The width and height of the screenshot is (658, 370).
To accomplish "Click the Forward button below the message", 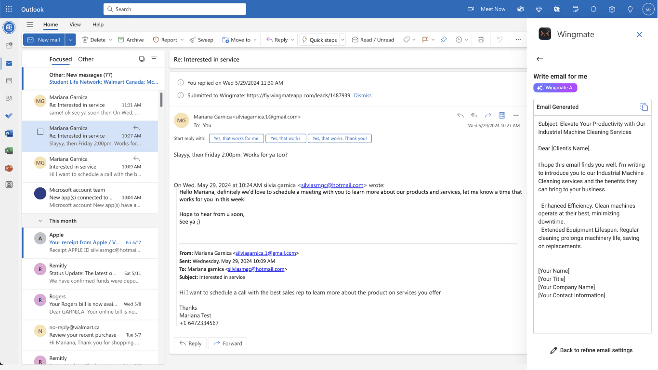I will tap(228, 343).
